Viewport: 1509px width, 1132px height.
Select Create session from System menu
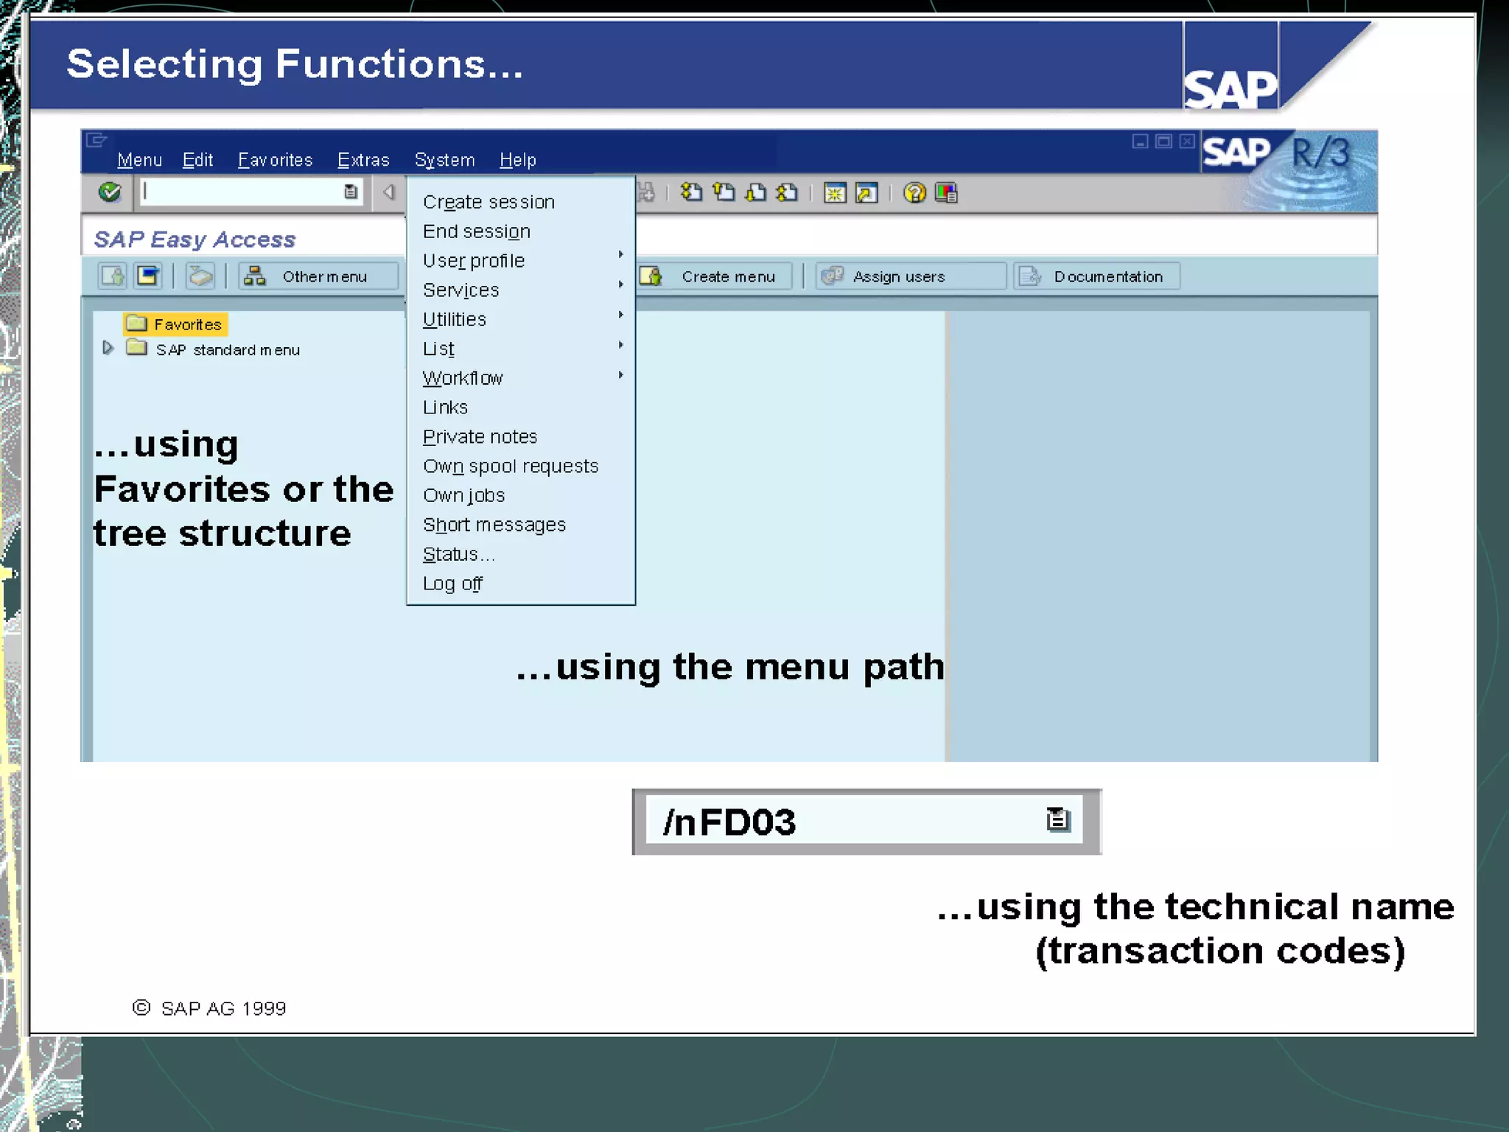(x=489, y=202)
